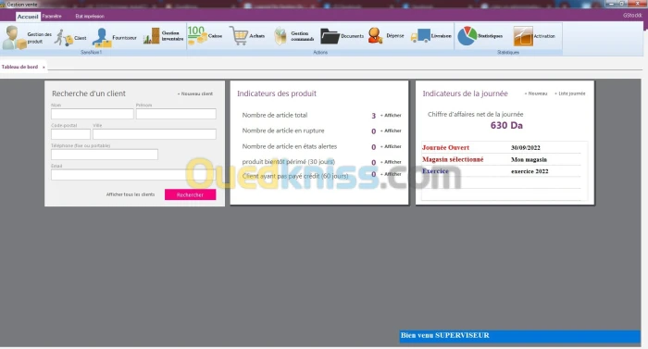The image size is (648, 349).
Task: Close the Tableau de bord tab
Action: click(44, 67)
